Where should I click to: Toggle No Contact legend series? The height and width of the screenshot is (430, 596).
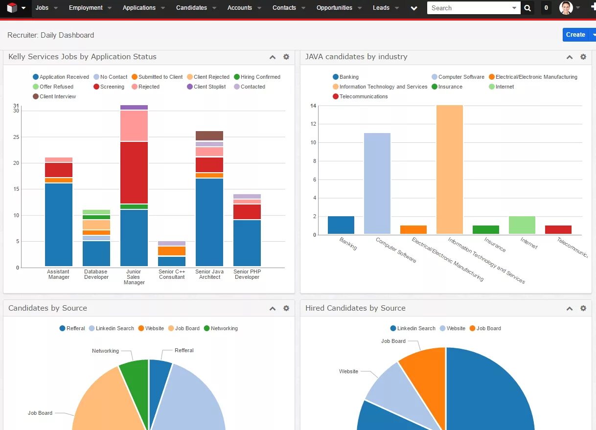tap(110, 77)
